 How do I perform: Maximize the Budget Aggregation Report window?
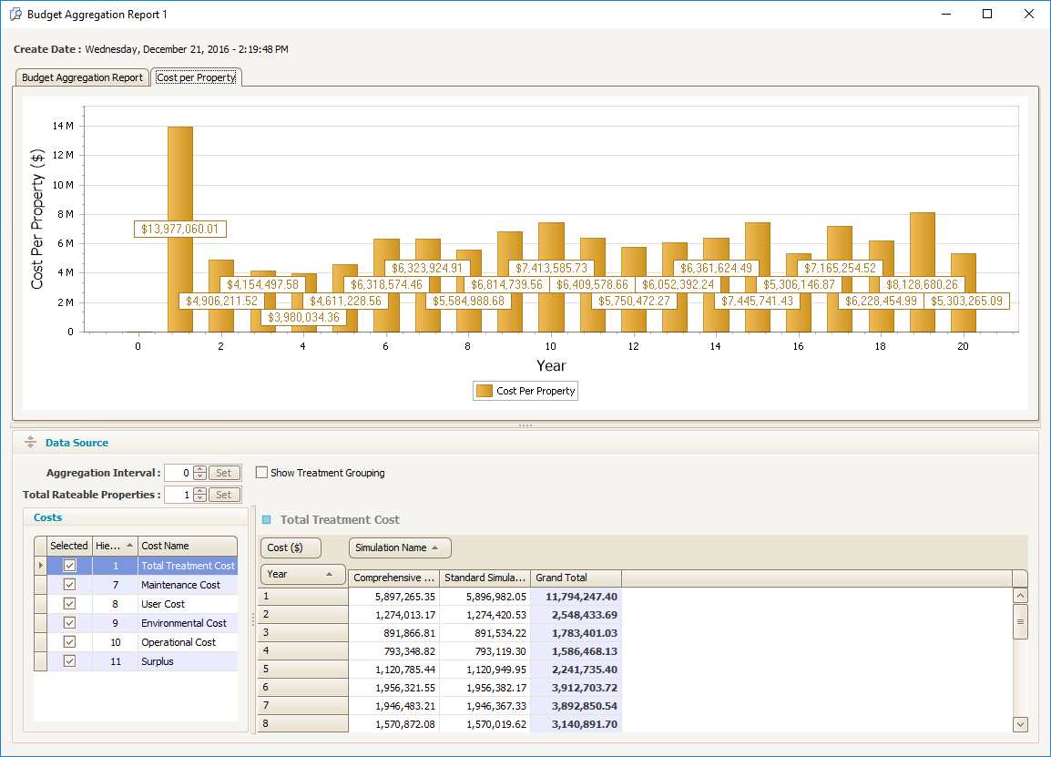[987, 15]
